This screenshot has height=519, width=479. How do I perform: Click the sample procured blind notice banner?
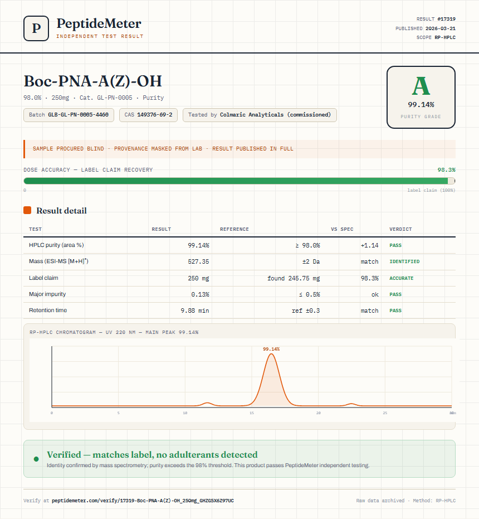(239, 149)
